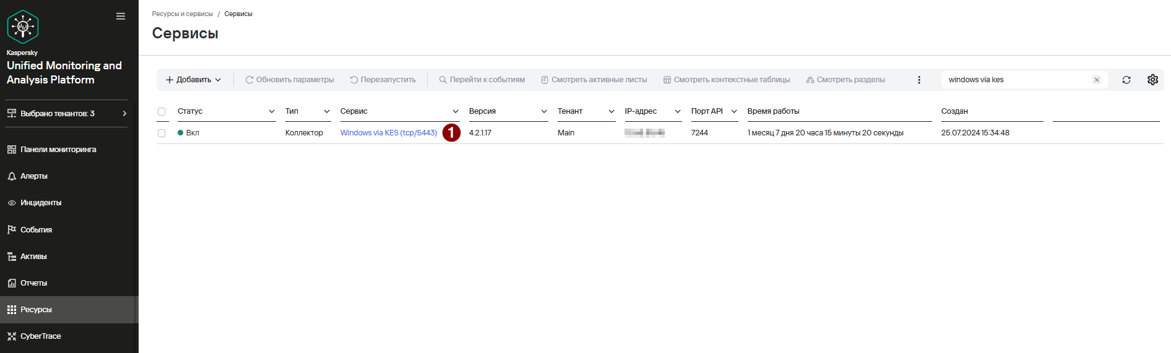Expand Выбрано тенантов: 3 selector arrow
Viewport: 1171px width, 353px height.
pos(124,113)
